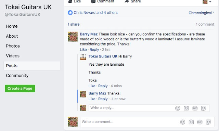Add a GIF in the comment box

coord(200,122)
